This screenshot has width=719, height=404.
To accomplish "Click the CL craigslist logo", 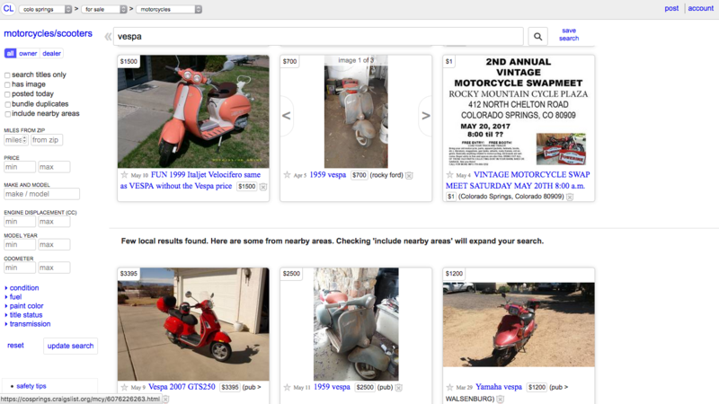I will coord(8,9).
